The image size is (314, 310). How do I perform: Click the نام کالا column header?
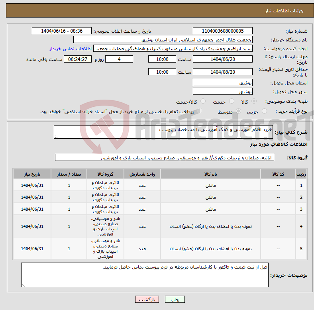click(210, 174)
